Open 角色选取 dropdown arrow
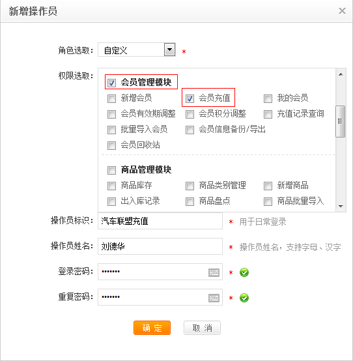Image resolution: width=353 pixels, height=361 pixels. 169,50
